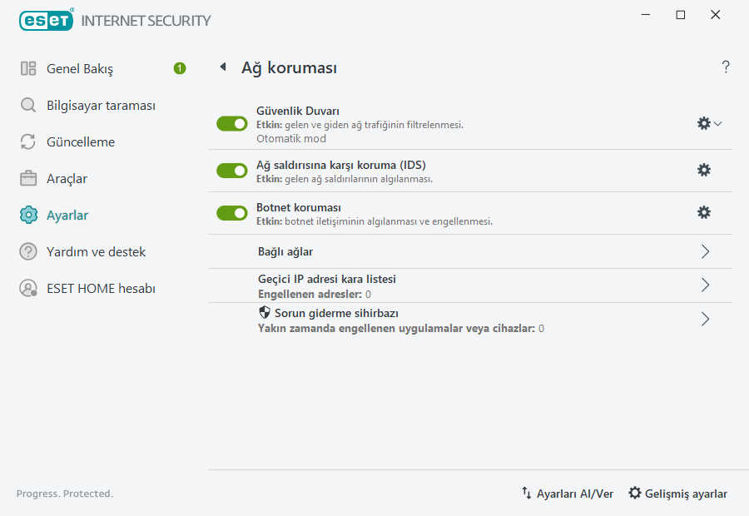Open ESET HOME hesabı profile icon
The width and height of the screenshot is (749, 516).
(27, 288)
